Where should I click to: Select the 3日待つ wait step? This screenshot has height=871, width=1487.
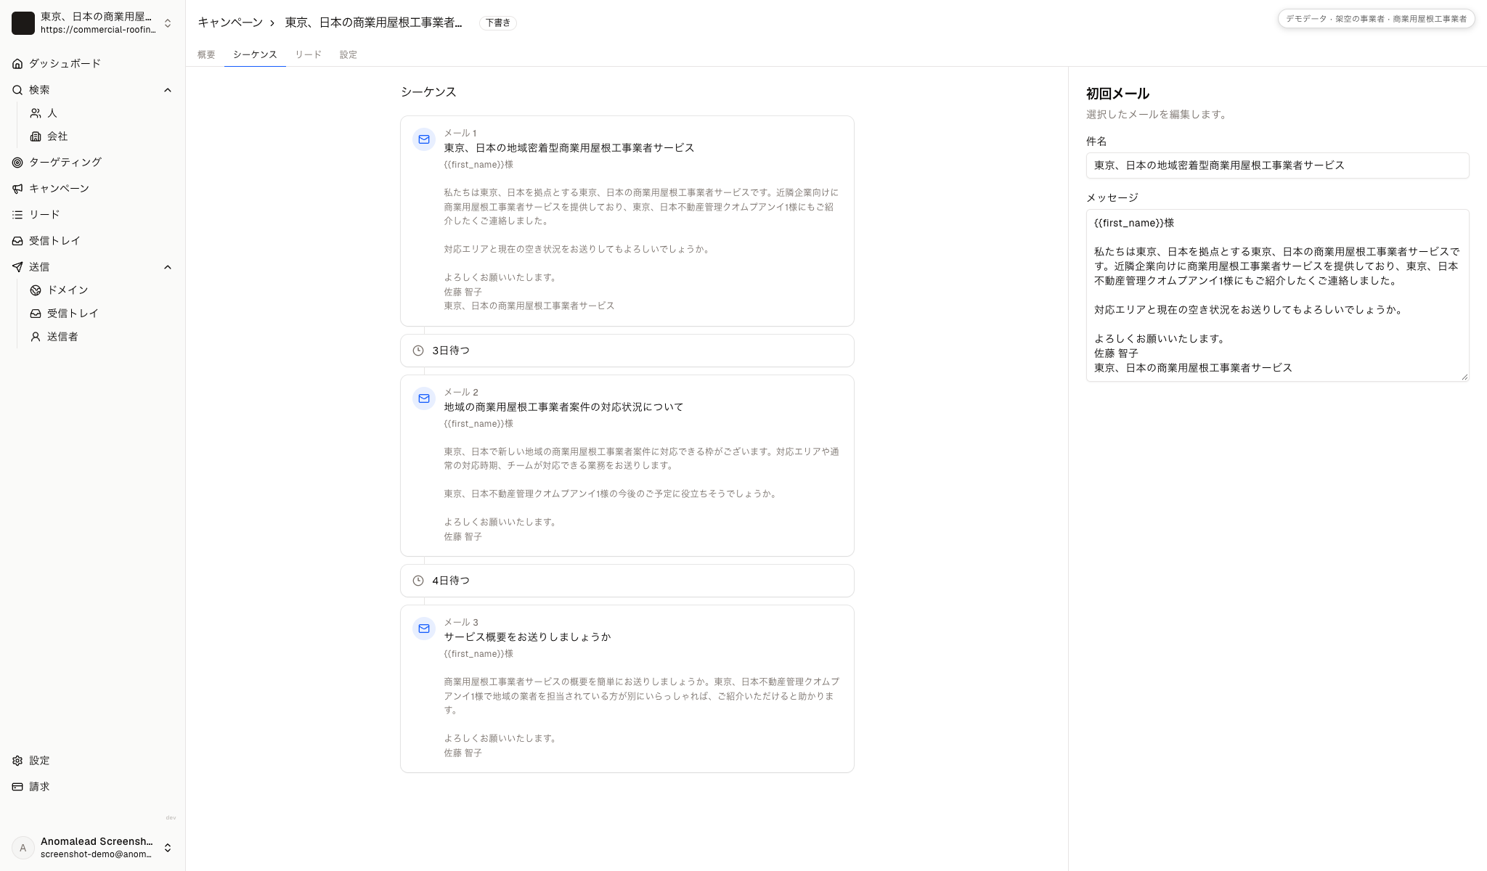point(627,351)
